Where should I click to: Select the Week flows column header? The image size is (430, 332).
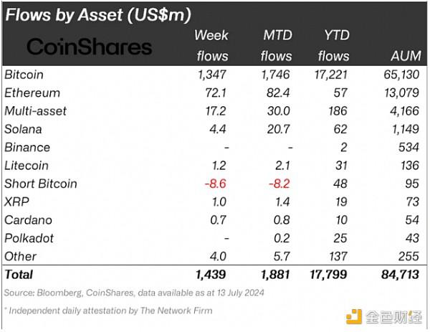click(x=211, y=45)
